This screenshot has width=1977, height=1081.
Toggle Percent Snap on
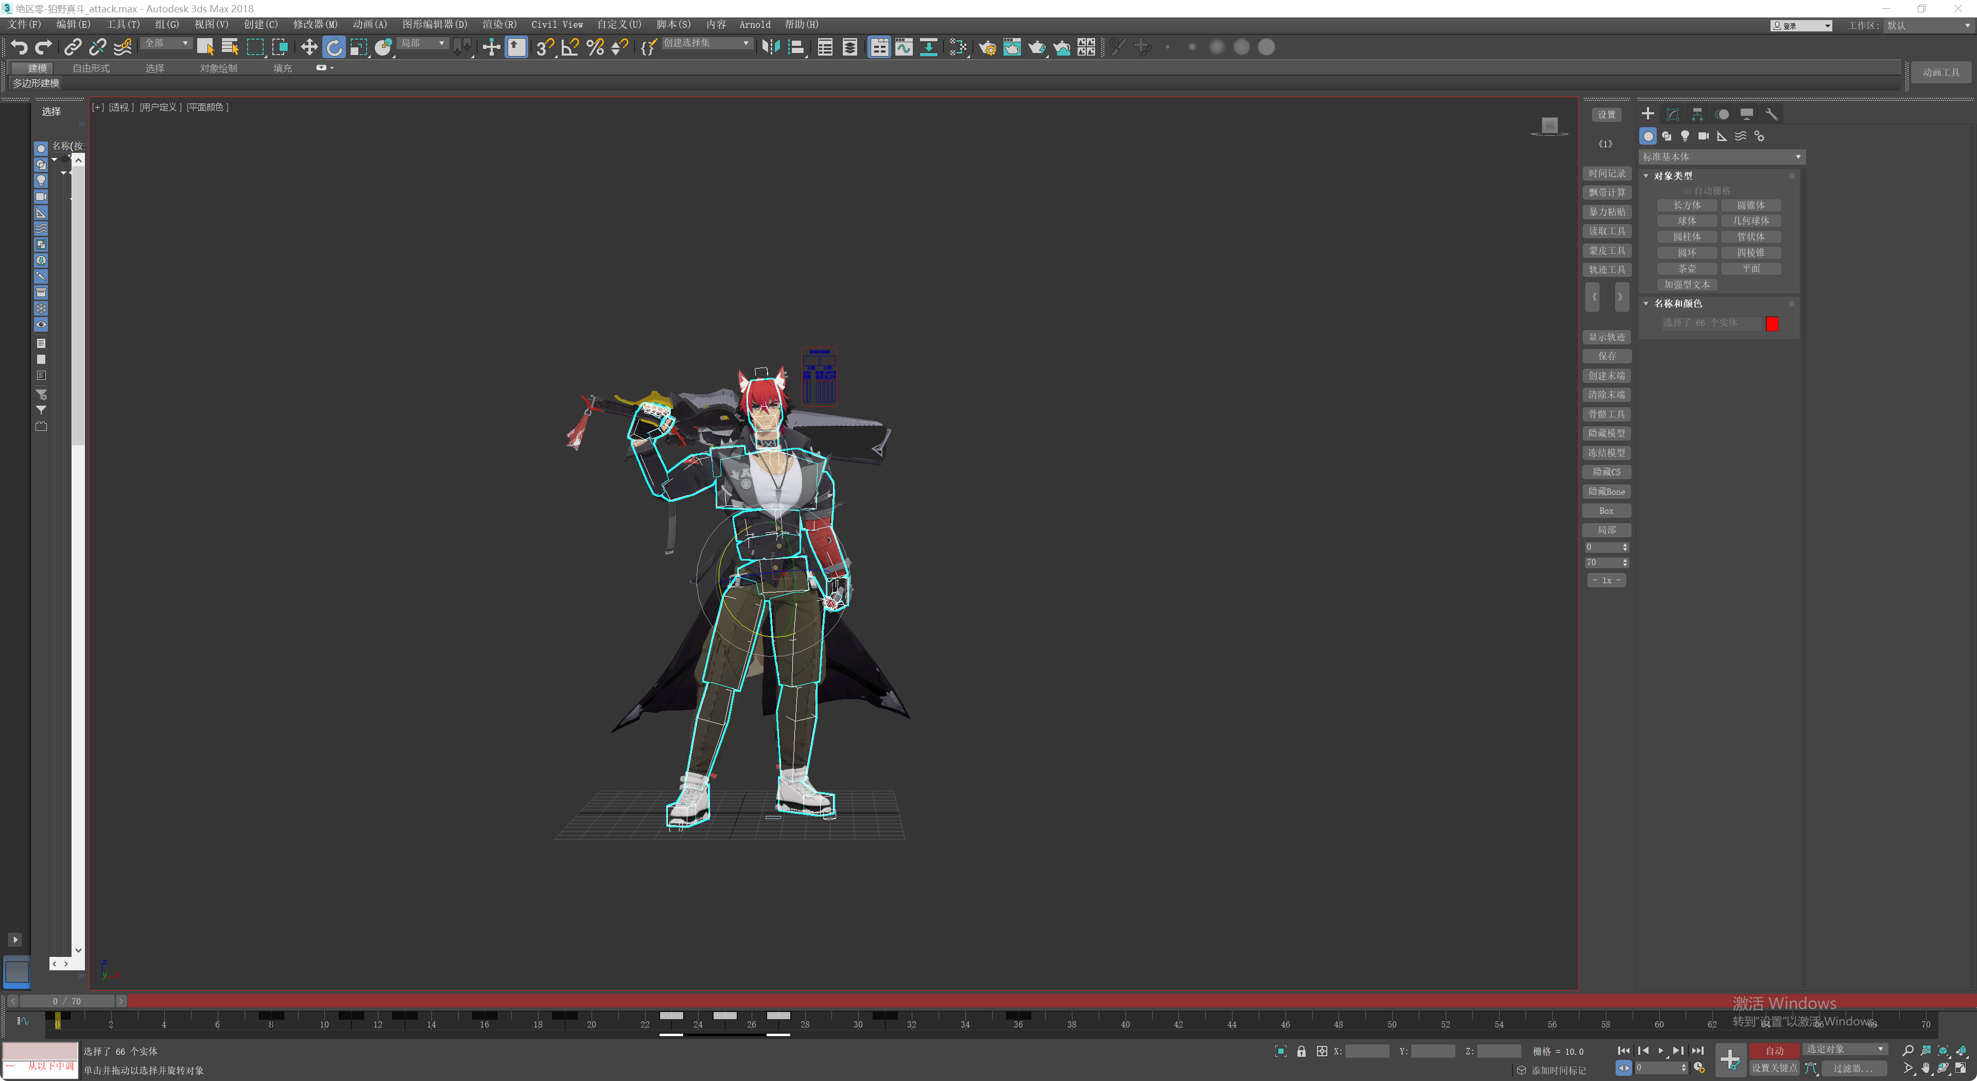595,47
